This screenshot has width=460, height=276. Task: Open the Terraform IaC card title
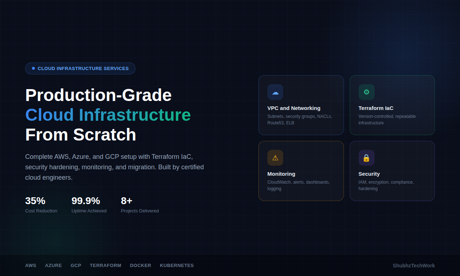[x=376, y=108]
